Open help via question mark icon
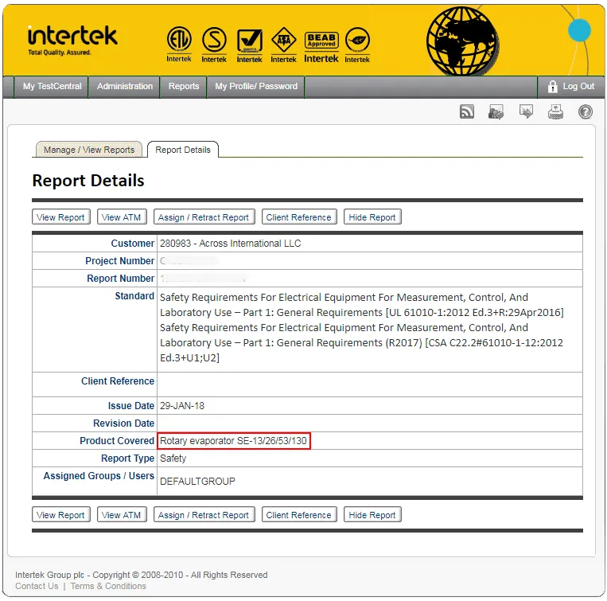This screenshot has width=607, height=601. [586, 112]
